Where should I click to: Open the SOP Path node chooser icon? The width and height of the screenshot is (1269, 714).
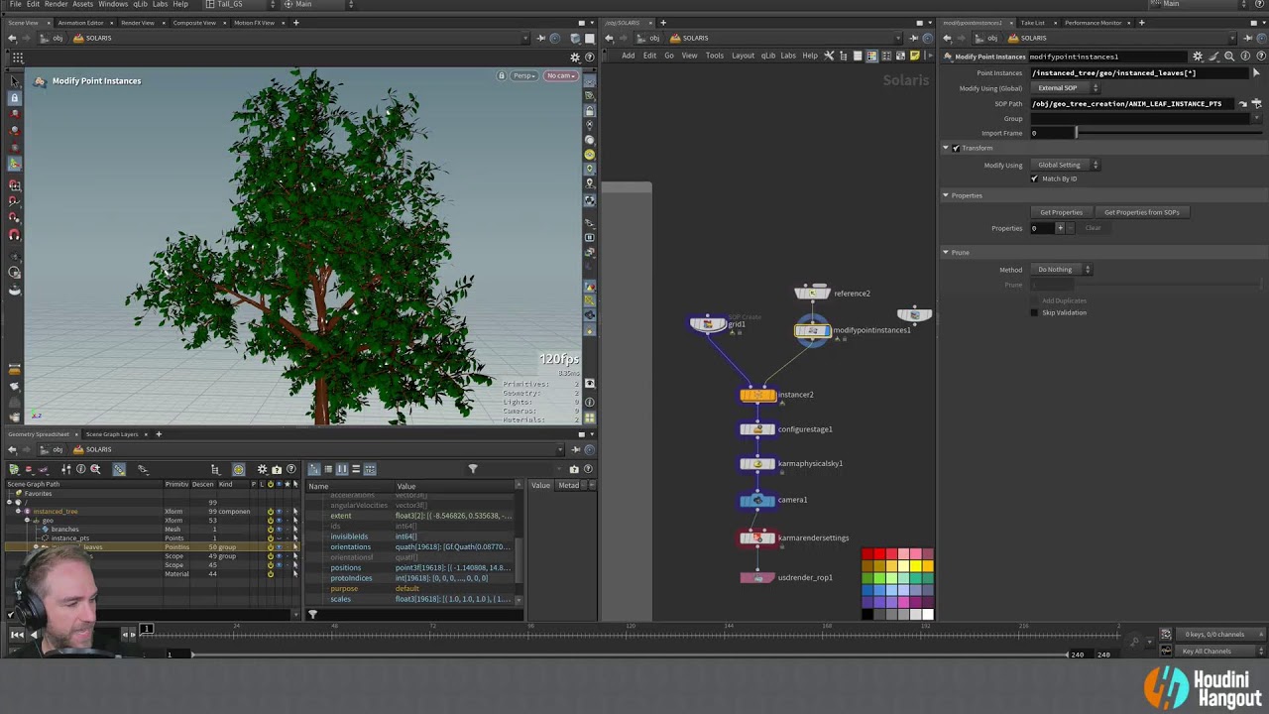pyautogui.click(x=1256, y=103)
